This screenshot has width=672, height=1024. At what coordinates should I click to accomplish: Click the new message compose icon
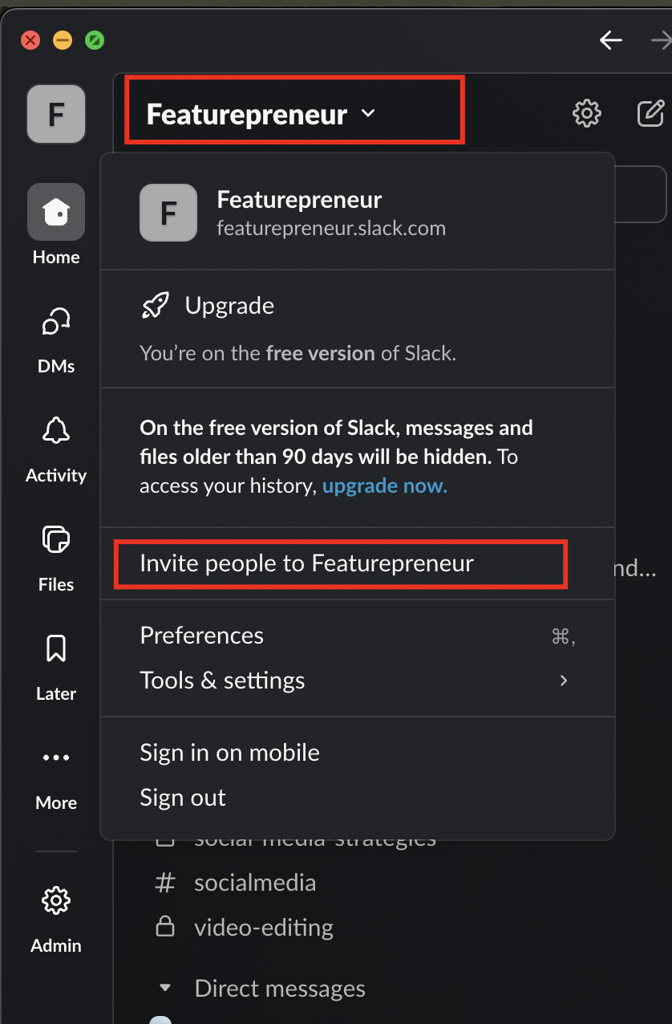650,114
